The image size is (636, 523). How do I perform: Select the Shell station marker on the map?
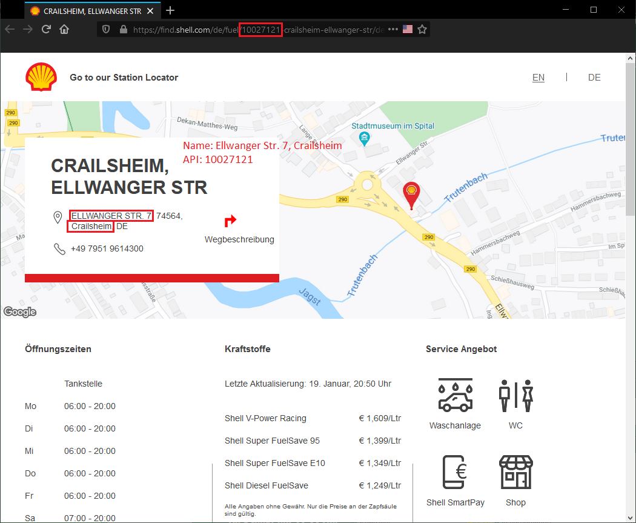click(411, 195)
